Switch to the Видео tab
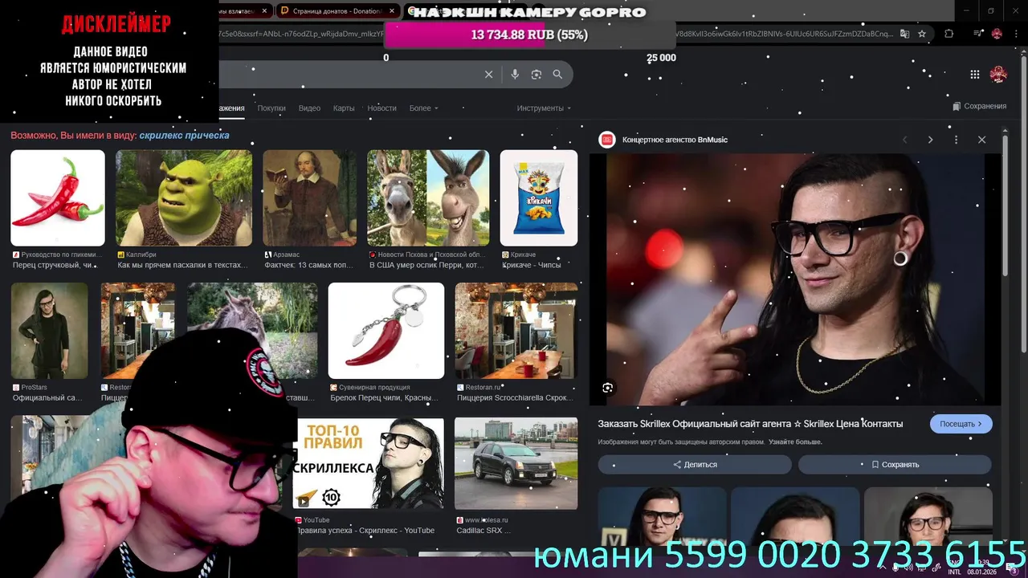The width and height of the screenshot is (1028, 578). [309, 108]
